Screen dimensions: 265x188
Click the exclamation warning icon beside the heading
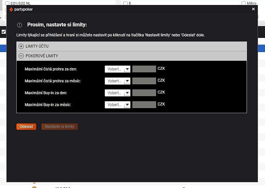pyautogui.click(x=20, y=25)
